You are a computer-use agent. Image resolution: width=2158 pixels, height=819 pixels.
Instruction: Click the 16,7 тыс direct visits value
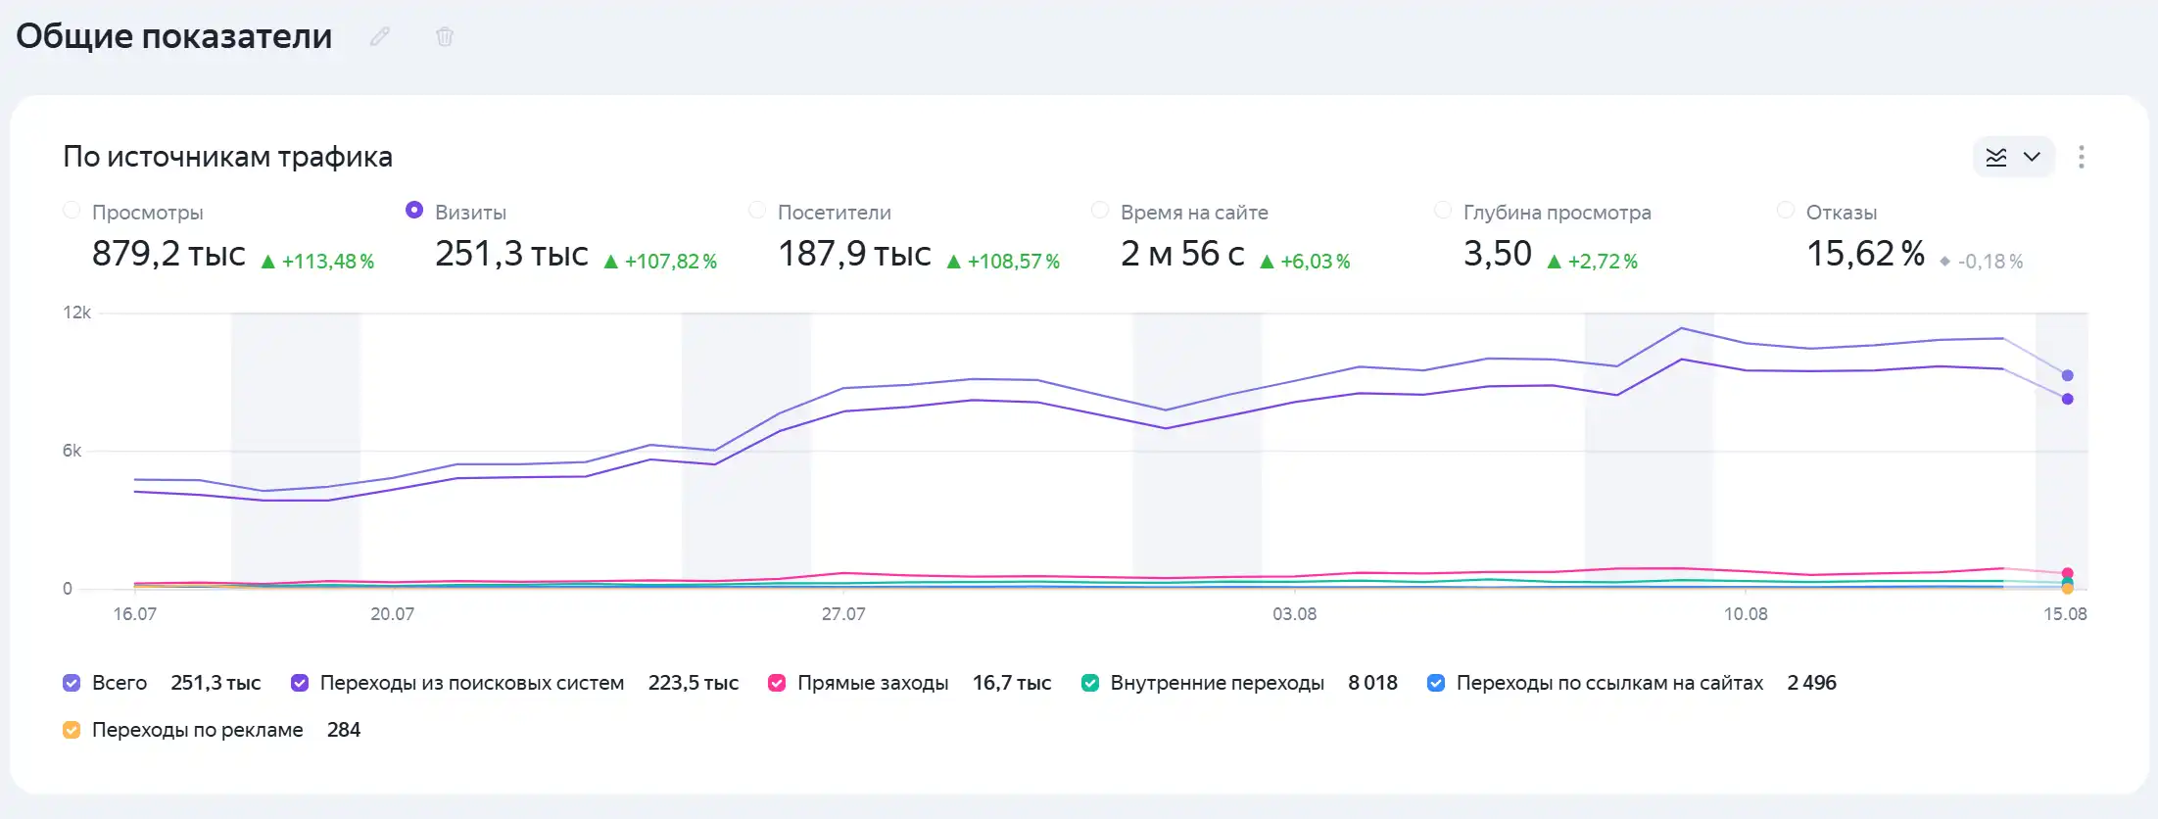pyautogui.click(x=1012, y=683)
